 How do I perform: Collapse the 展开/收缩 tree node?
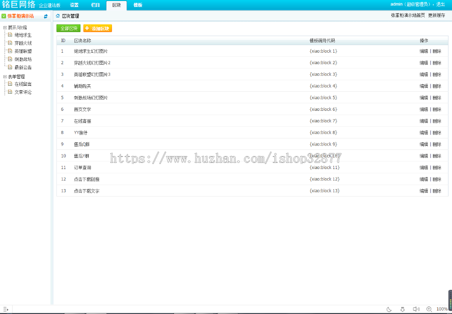5,28
